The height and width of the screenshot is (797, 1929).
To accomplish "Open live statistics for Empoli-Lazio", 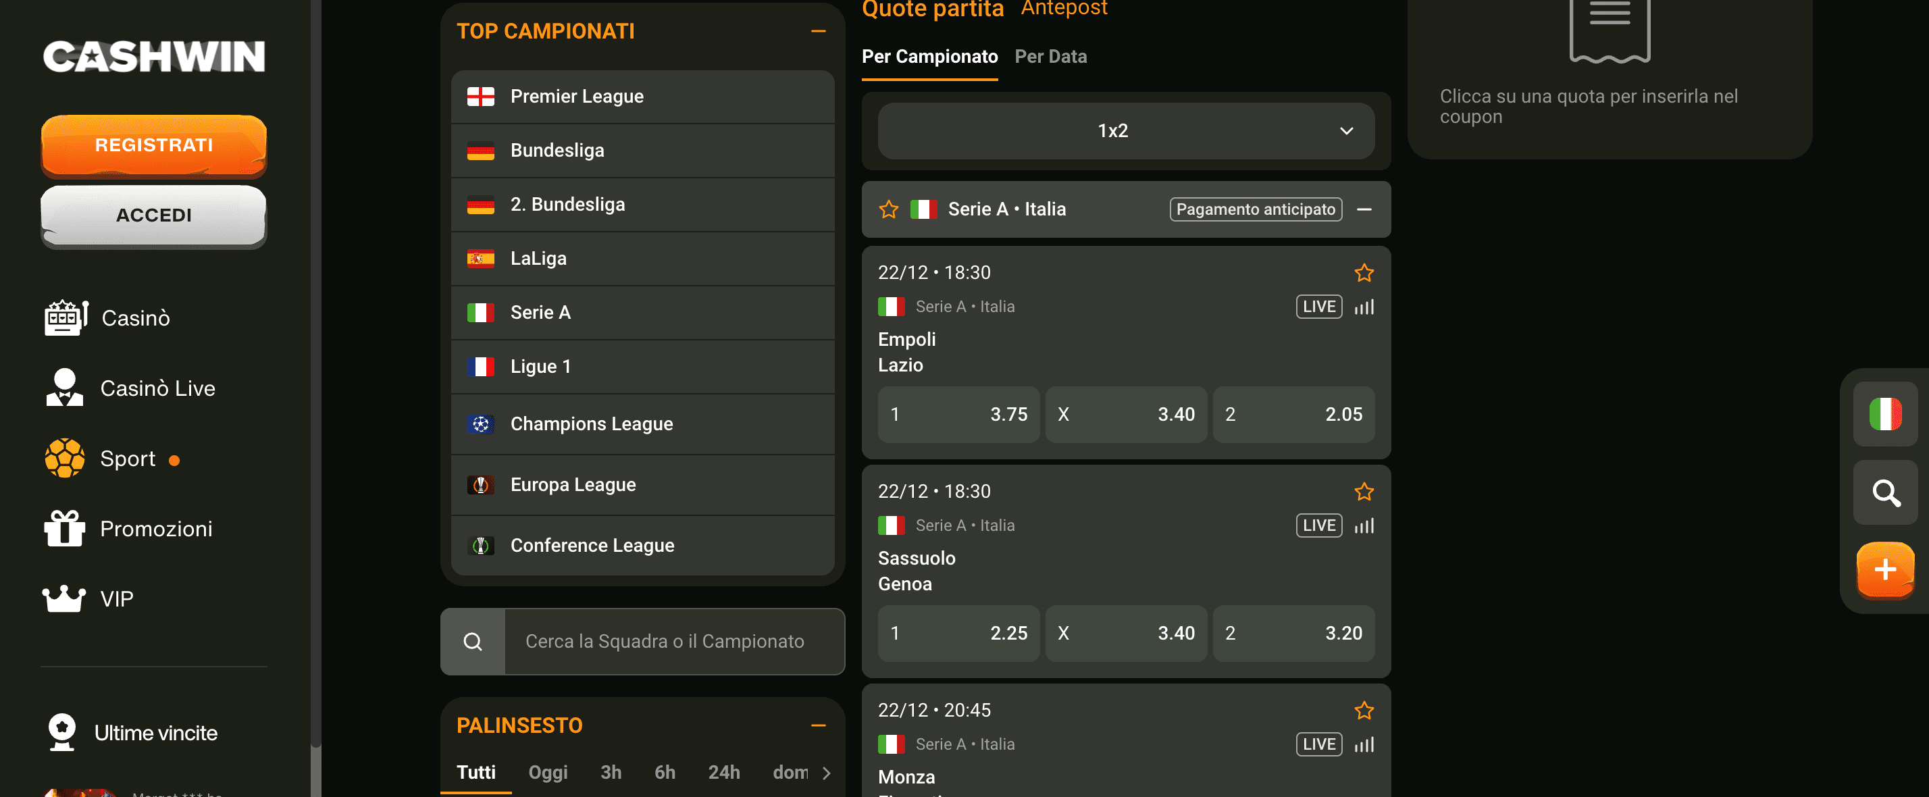I will (1364, 307).
